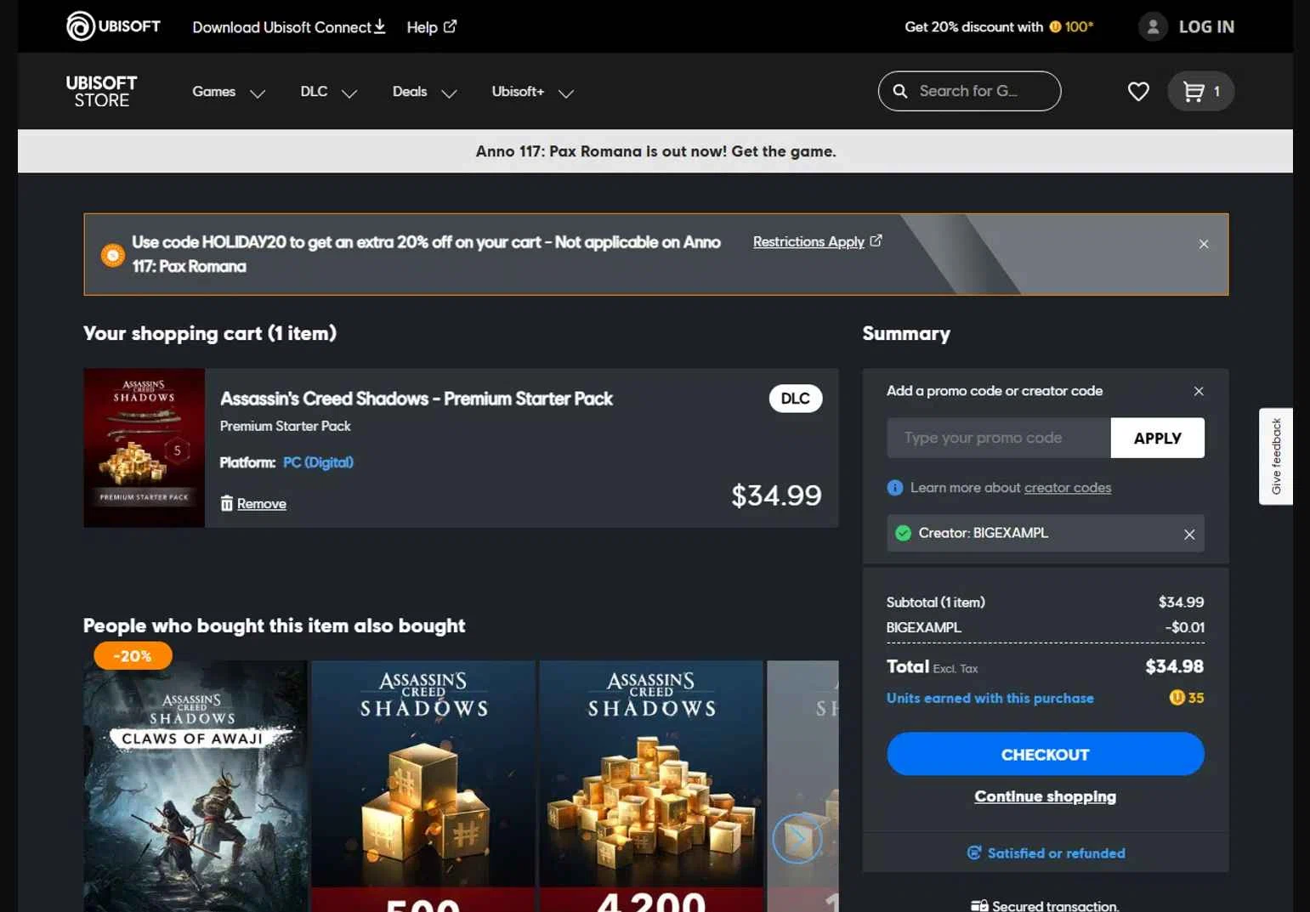Screen dimensions: 1310x912
Task: Open the shopping cart icon
Action: (1200, 91)
